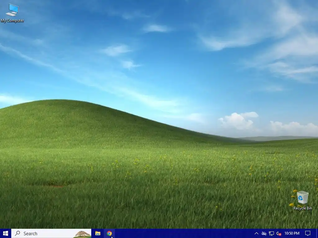318x238 pixels.
Task: Click the Show desktop sliver at the taskbar's end
Action: [x=317, y=233]
